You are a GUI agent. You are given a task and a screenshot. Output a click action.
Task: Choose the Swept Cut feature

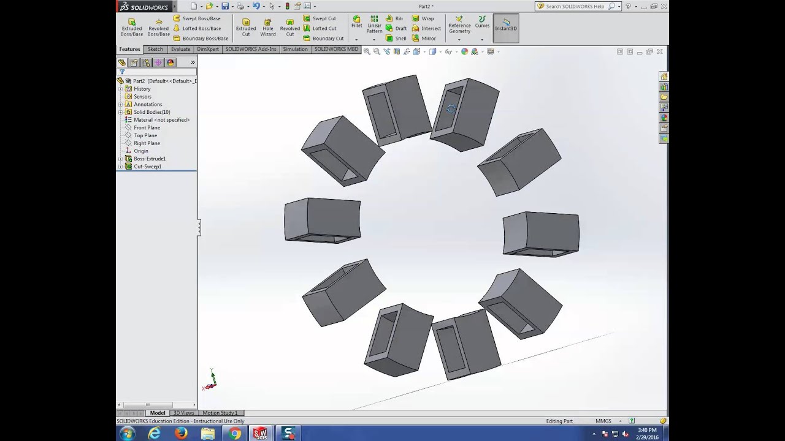tap(320, 18)
